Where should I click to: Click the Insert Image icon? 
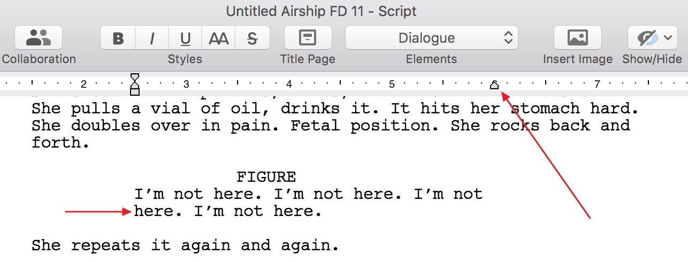[x=577, y=38]
